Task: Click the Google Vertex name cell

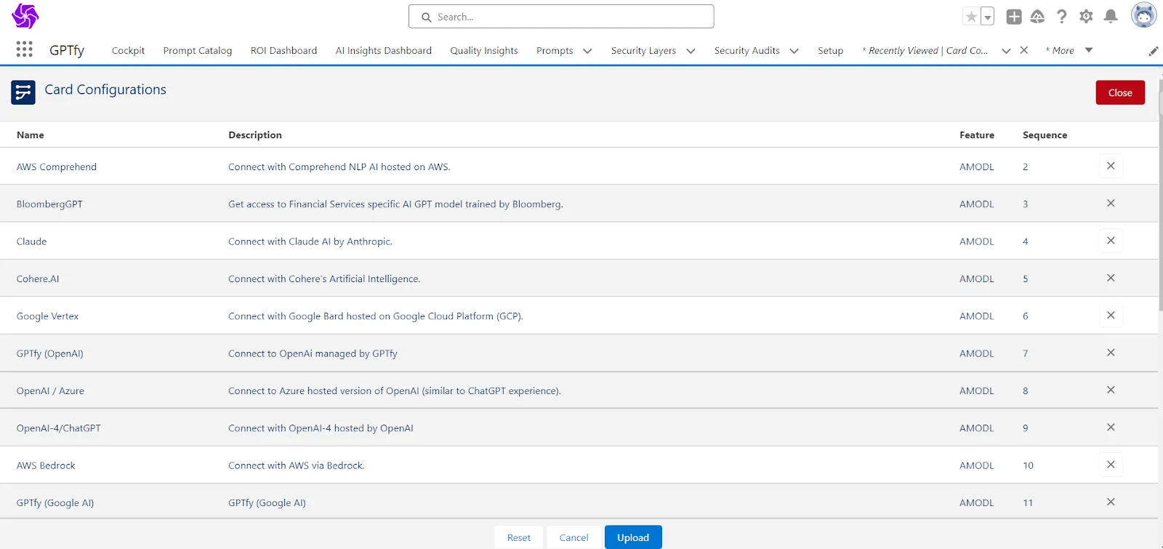Action: coord(47,316)
